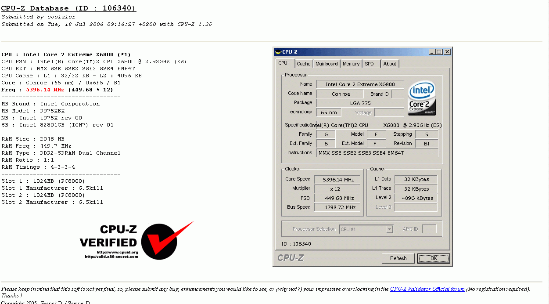Click the 'RAM Ratio : 1:1' line

pos(28,160)
